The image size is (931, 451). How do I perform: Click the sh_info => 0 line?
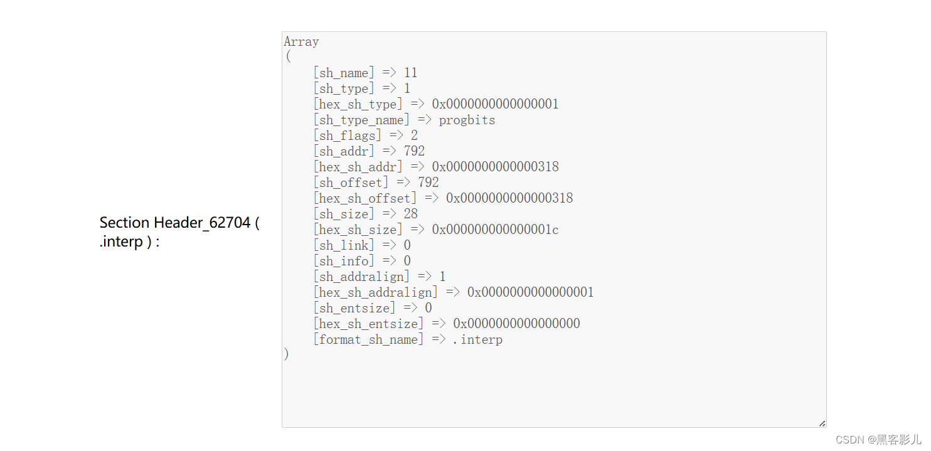point(361,262)
